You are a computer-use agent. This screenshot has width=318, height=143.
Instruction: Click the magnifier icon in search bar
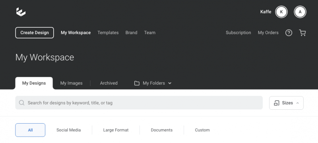[22, 103]
